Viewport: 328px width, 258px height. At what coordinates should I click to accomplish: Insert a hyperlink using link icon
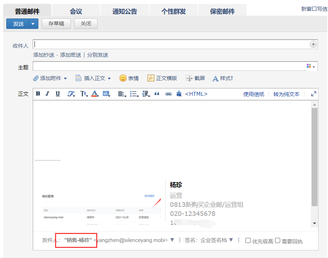coord(168,94)
